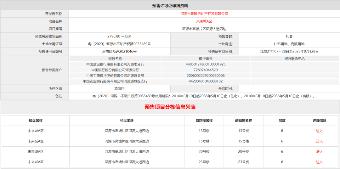Click the 预售许可证详细资料 title bar
The width and height of the screenshot is (340, 169).
tap(170, 6)
